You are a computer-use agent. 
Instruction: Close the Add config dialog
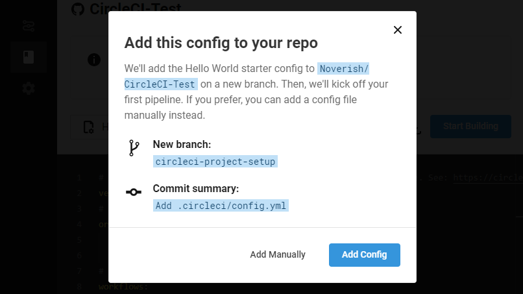click(398, 30)
